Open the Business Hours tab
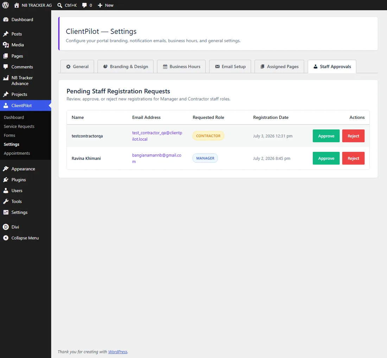This screenshot has width=387, height=358. point(182,66)
